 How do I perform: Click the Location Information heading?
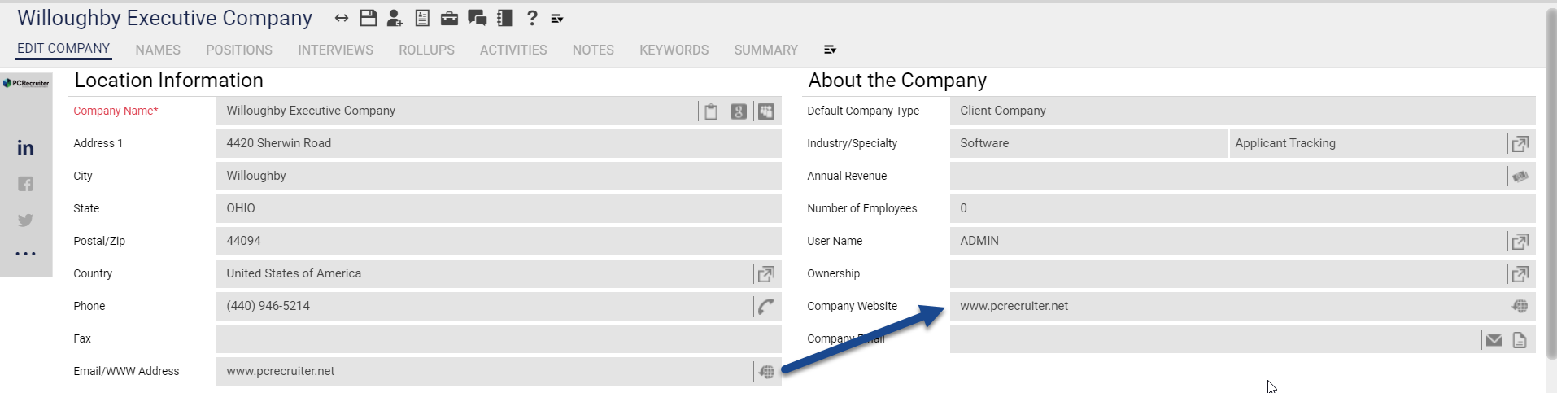point(168,81)
